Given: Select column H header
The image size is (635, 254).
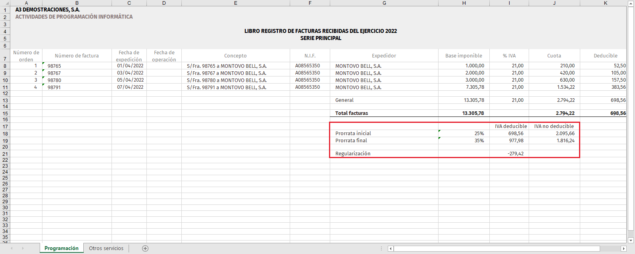Looking at the screenshot, I should coord(464,3).
